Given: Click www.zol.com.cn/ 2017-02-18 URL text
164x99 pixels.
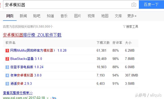Looking at the screenshot, I should point(24,98).
